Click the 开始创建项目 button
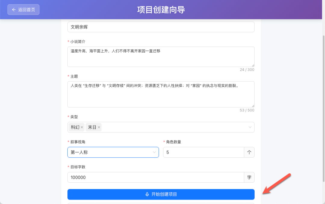 (161, 194)
